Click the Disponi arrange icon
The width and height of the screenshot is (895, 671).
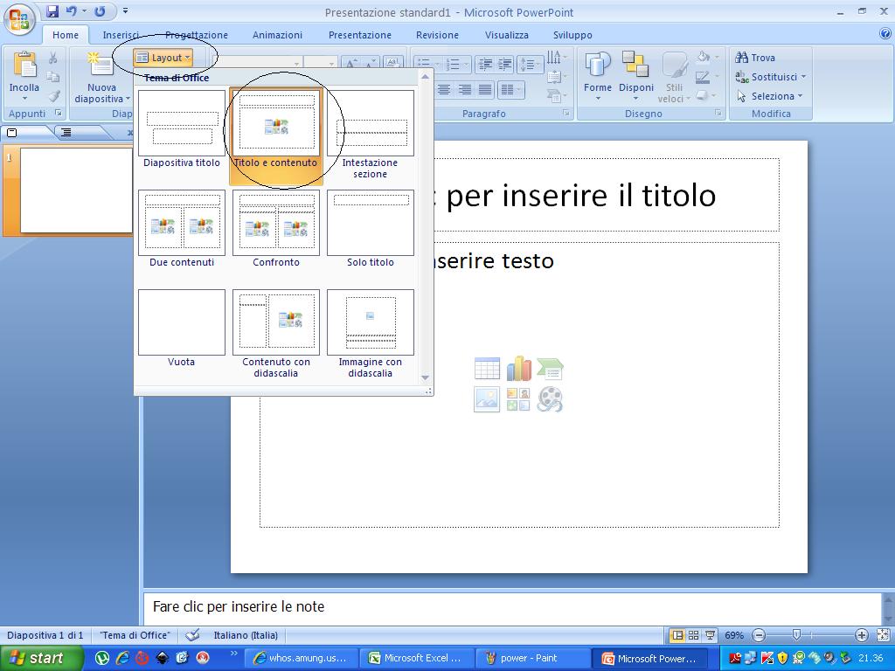point(636,77)
